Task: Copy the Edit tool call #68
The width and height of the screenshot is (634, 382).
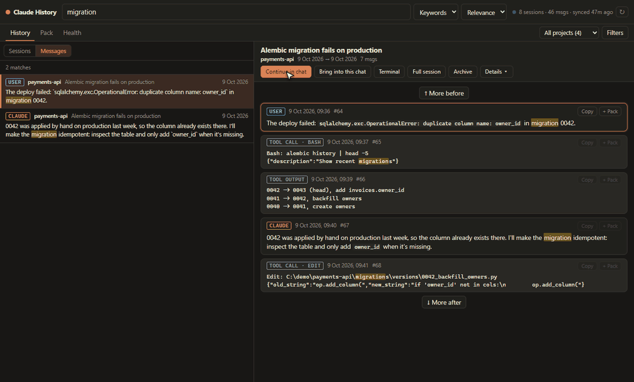Action: click(x=587, y=266)
